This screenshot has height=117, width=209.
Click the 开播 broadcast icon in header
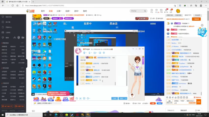(161, 11)
